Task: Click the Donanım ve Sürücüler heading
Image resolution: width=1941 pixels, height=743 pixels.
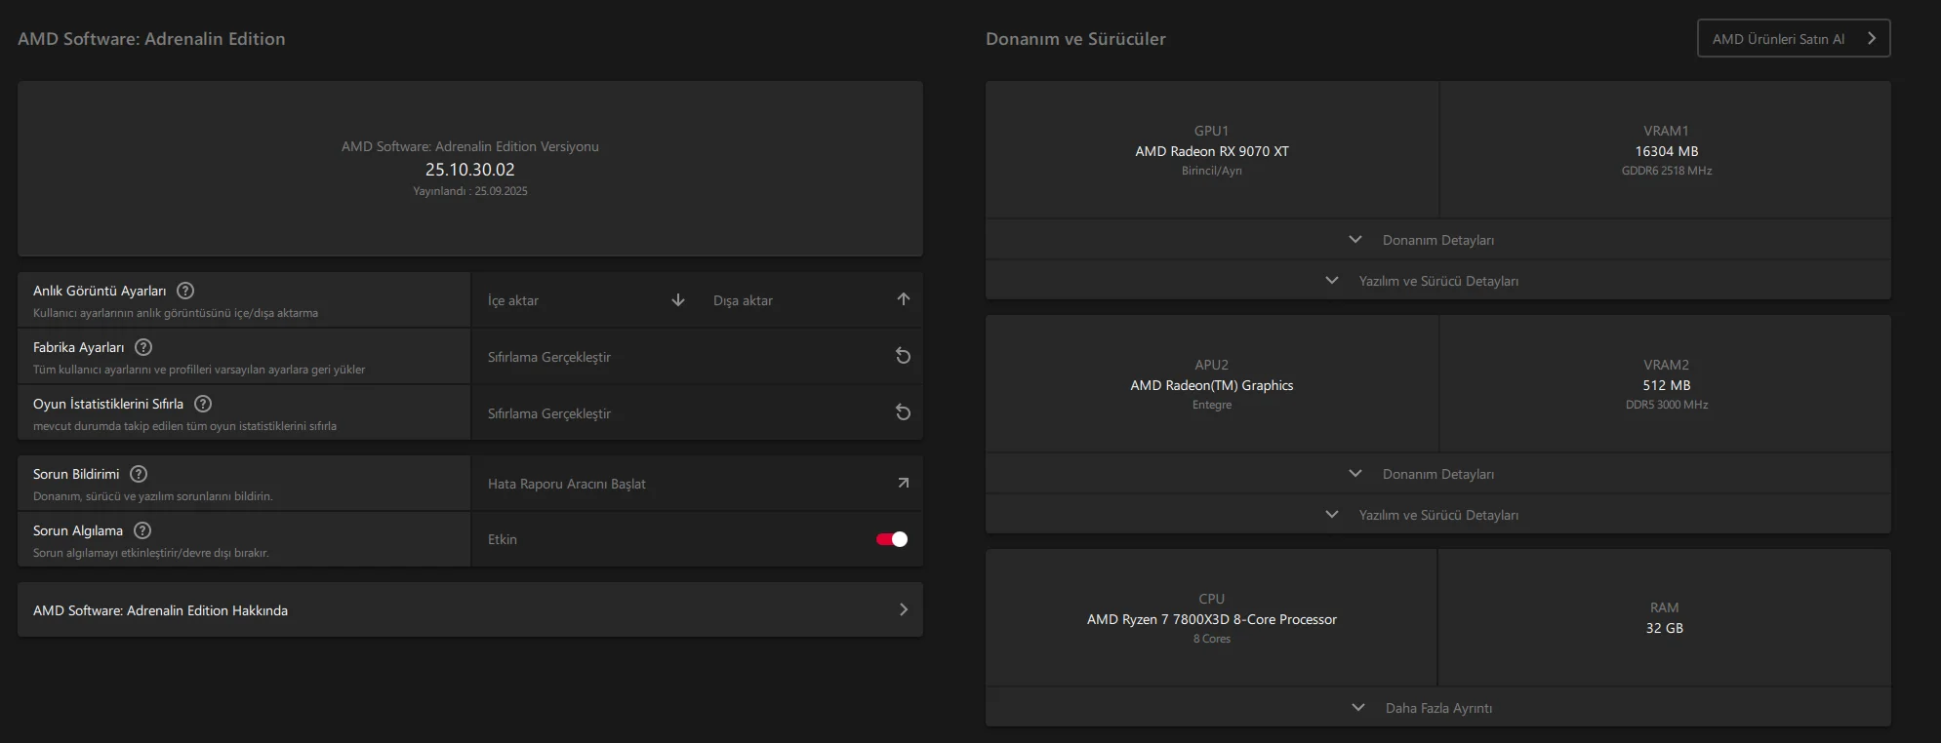Action: click(1075, 39)
